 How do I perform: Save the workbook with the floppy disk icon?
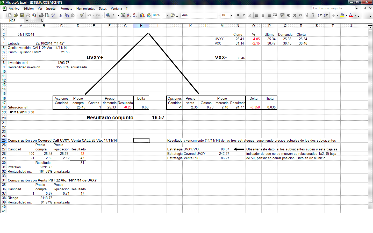22,15
